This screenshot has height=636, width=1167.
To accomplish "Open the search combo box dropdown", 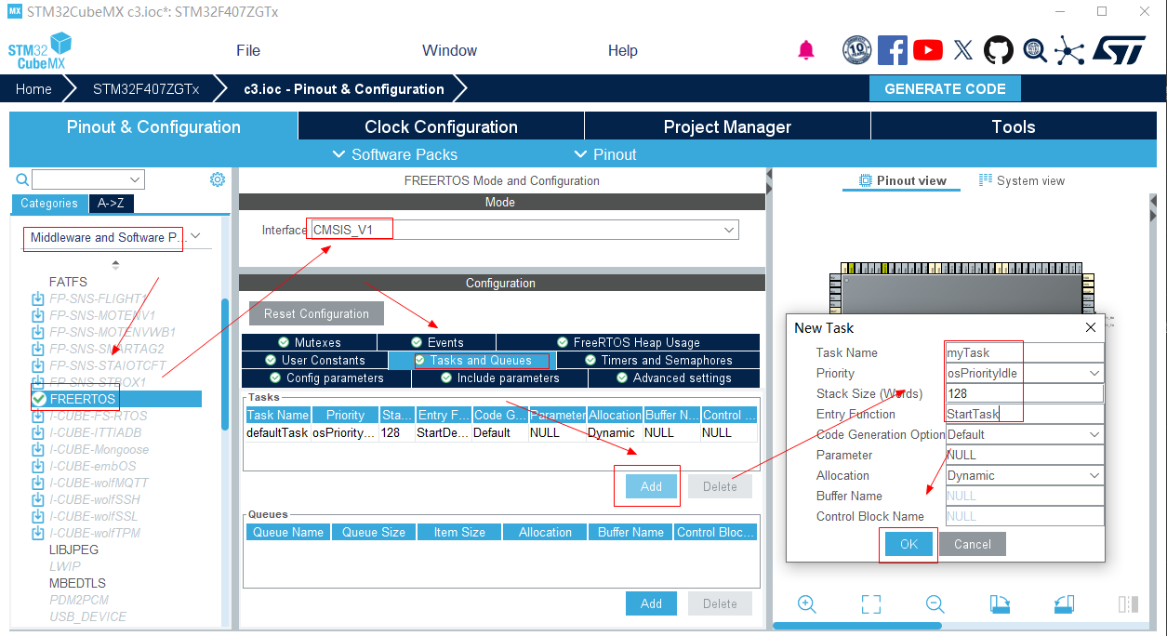I will pyautogui.click(x=136, y=179).
